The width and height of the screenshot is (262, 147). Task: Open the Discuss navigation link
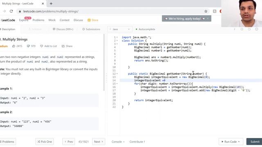78,20
